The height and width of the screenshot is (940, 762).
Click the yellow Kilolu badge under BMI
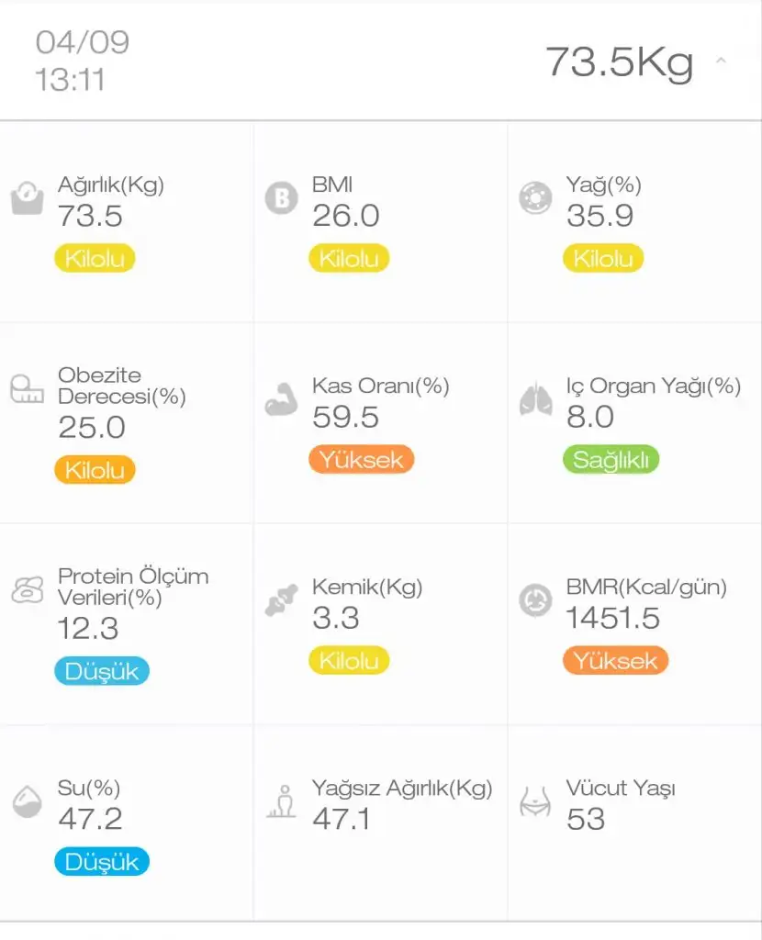[349, 259]
